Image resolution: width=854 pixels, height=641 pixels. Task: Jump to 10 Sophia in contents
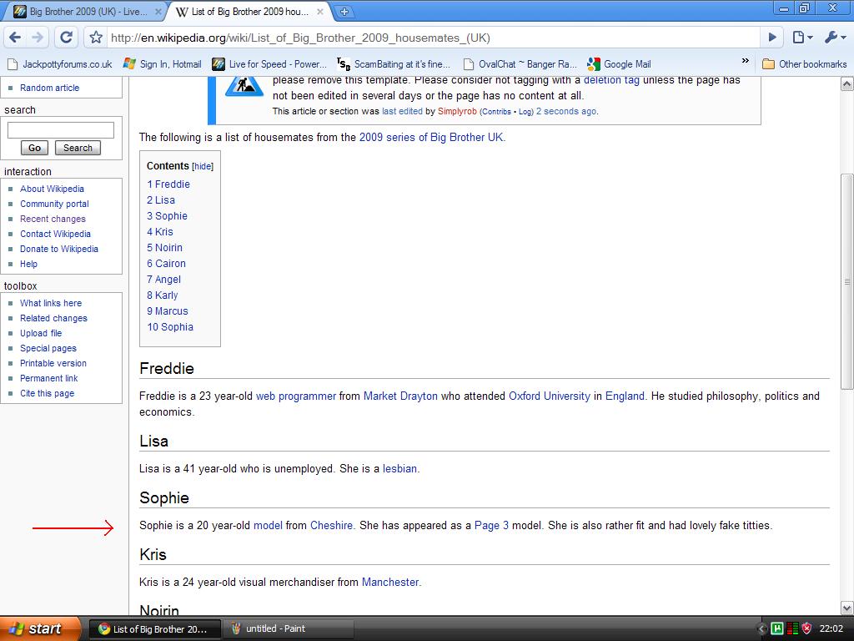[170, 327]
